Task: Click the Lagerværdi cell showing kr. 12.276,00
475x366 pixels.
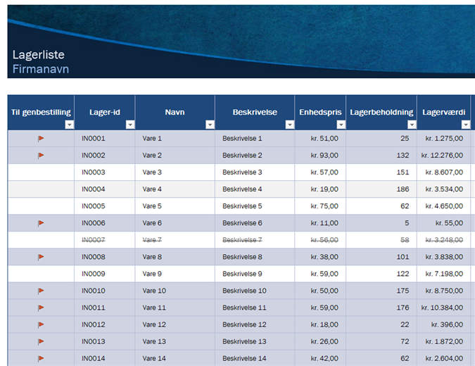Action: 442,156
